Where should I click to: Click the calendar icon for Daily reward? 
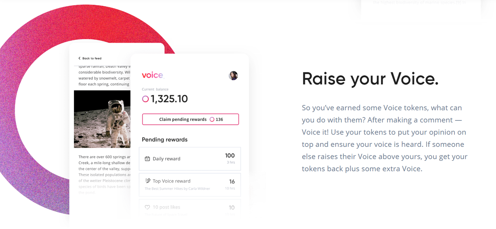click(147, 159)
